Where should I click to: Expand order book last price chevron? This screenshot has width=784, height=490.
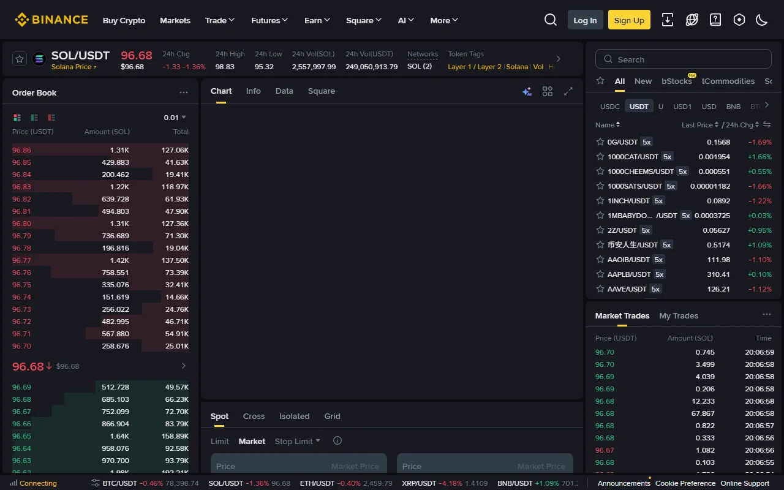click(184, 366)
